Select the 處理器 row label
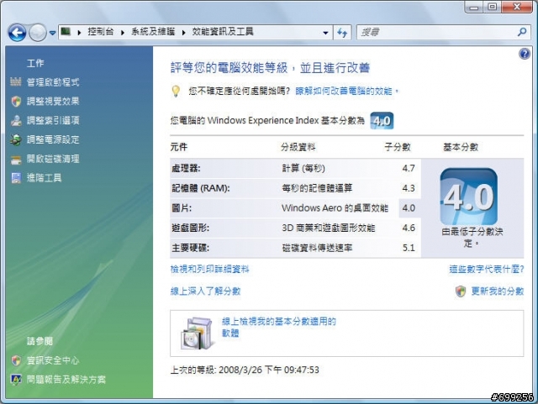 (186, 168)
